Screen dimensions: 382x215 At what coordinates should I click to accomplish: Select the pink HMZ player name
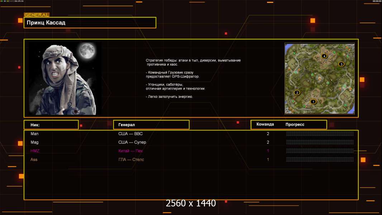point(35,151)
